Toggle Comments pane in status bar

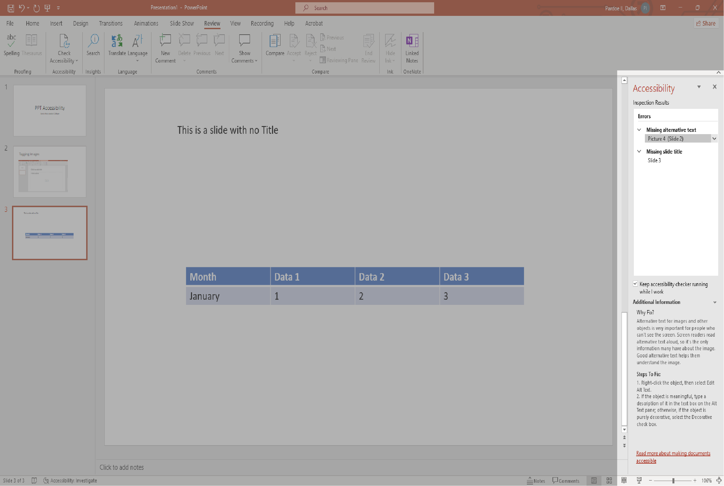click(x=566, y=480)
